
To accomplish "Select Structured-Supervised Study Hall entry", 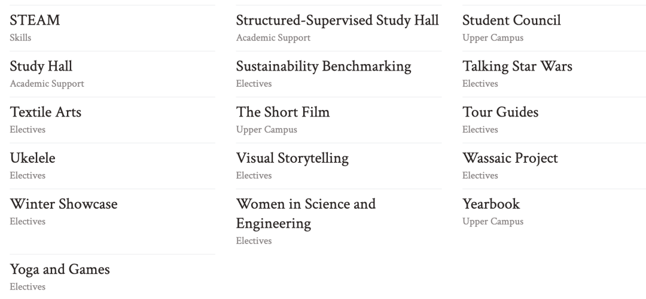I will coord(337,20).
